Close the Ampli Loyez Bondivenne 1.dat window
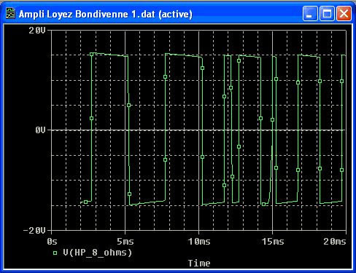Image resolution: width=356 pixels, height=273 pixels. (x=344, y=14)
